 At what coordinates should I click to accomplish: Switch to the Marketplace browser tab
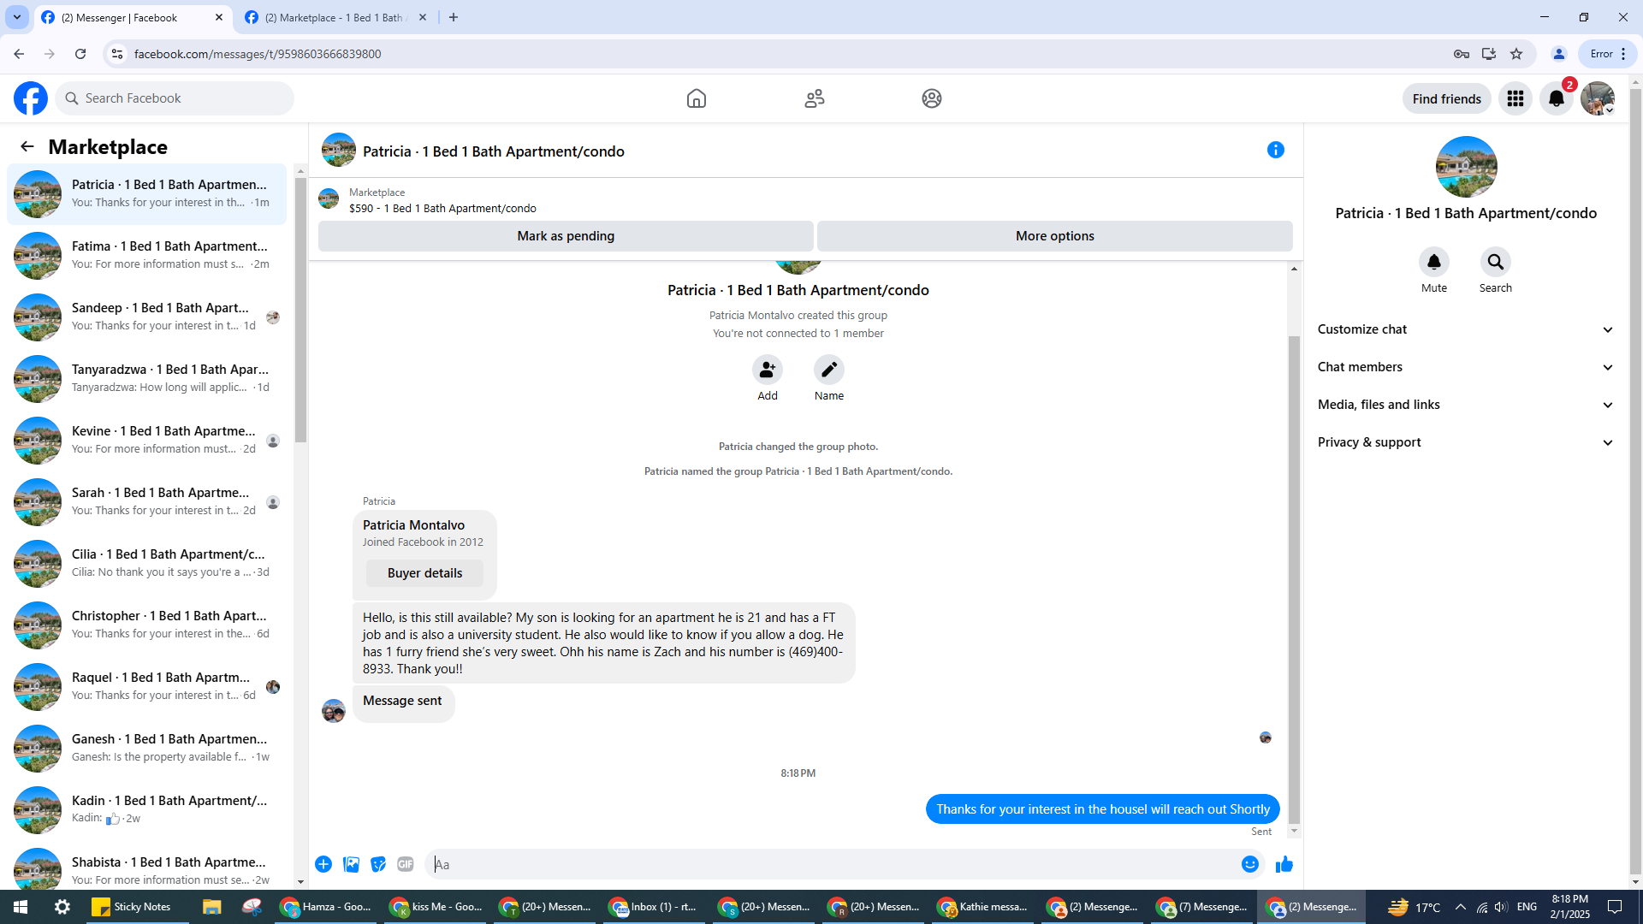point(335,17)
